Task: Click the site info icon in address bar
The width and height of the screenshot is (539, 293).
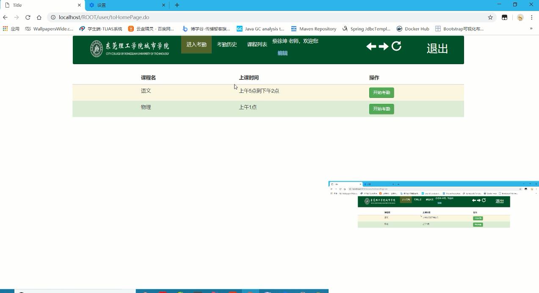Action: (53, 17)
